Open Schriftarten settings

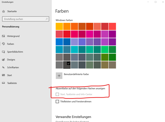coord(13,68)
